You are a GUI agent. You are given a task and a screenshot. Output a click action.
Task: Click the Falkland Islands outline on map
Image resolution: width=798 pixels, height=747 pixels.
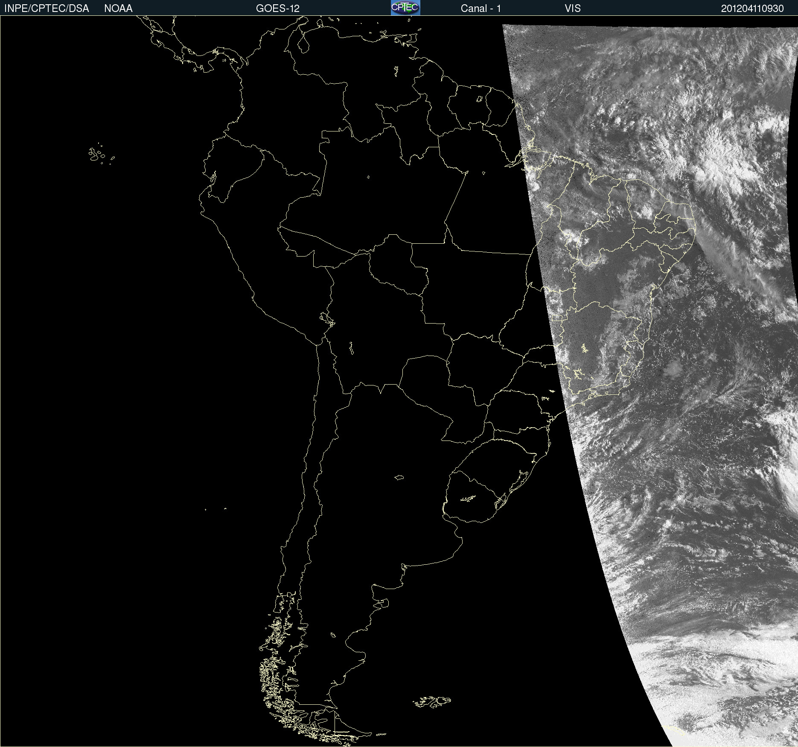click(432, 702)
